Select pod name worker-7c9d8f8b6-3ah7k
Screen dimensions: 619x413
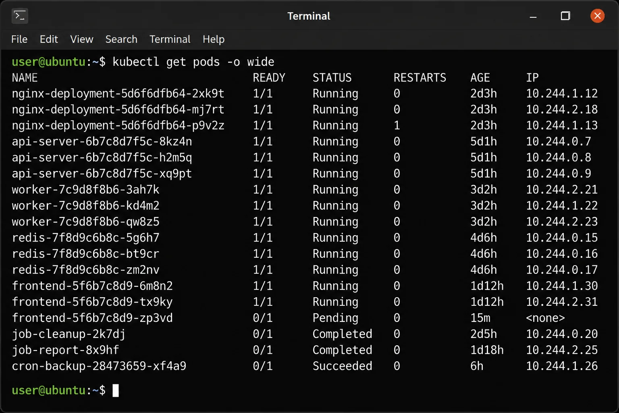(x=85, y=190)
